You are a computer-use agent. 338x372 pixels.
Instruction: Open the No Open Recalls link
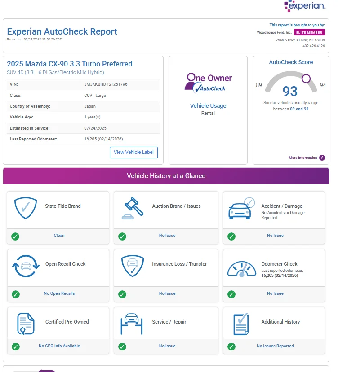coord(59,293)
